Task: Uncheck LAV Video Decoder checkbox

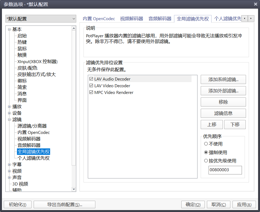Action: click(x=91, y=86)
